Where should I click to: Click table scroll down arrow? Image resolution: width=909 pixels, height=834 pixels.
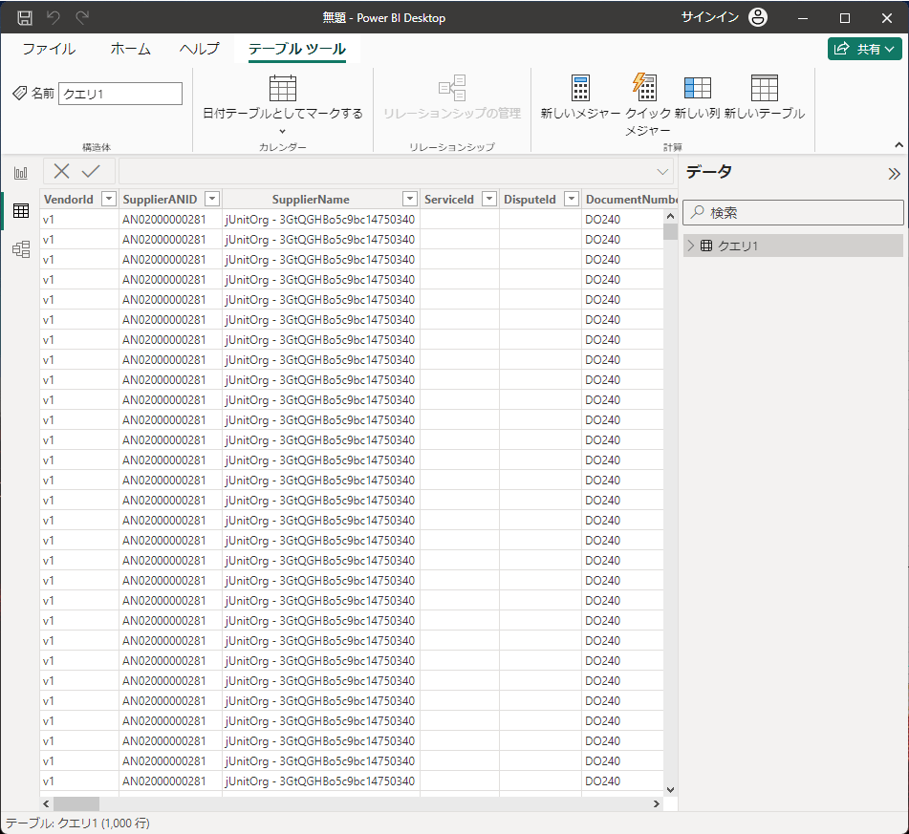[x=670, y=789]
